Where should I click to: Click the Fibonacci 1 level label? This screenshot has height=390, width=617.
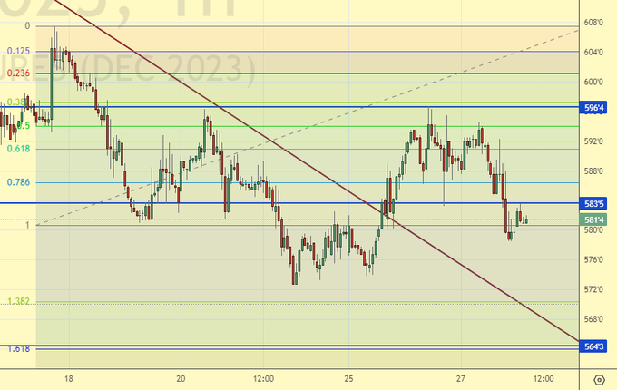[27, 225]
